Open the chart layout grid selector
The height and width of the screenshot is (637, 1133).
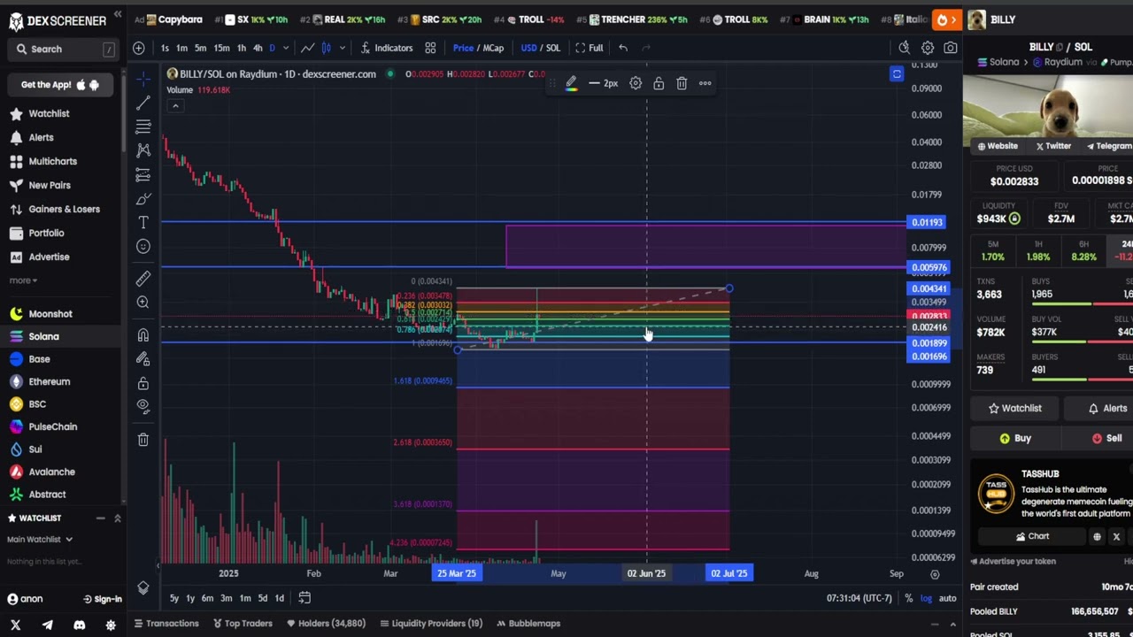430,48
